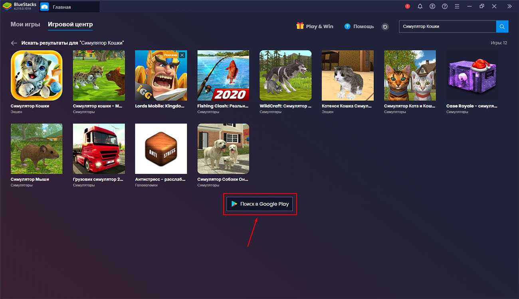Click the red alert indicator icon
Screen dimensions: 519x299
(408, 6)
